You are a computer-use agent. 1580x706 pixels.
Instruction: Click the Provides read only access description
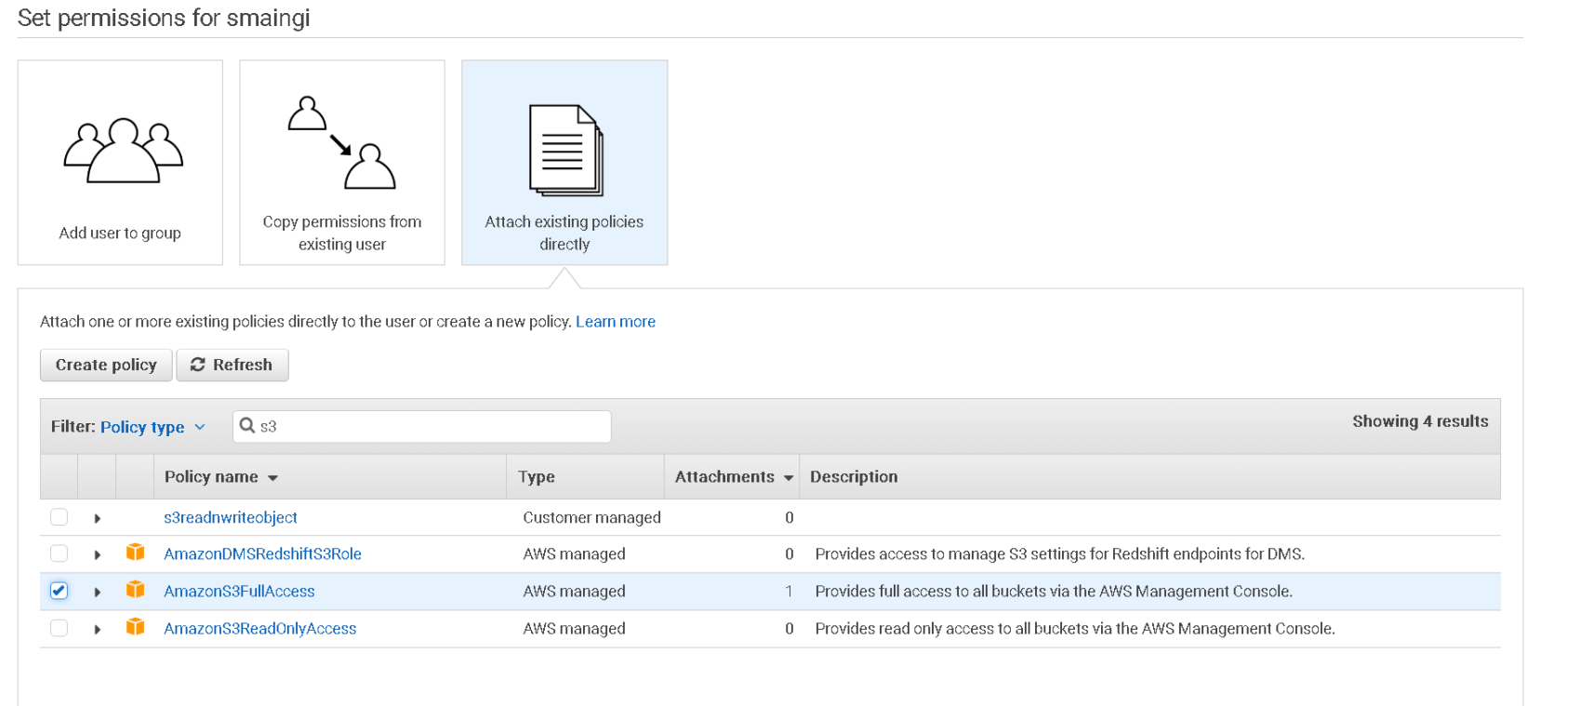(1075, 628)
